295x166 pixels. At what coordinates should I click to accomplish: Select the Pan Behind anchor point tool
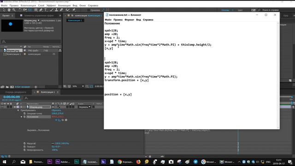pyautogui.click(x=30, y=10)
